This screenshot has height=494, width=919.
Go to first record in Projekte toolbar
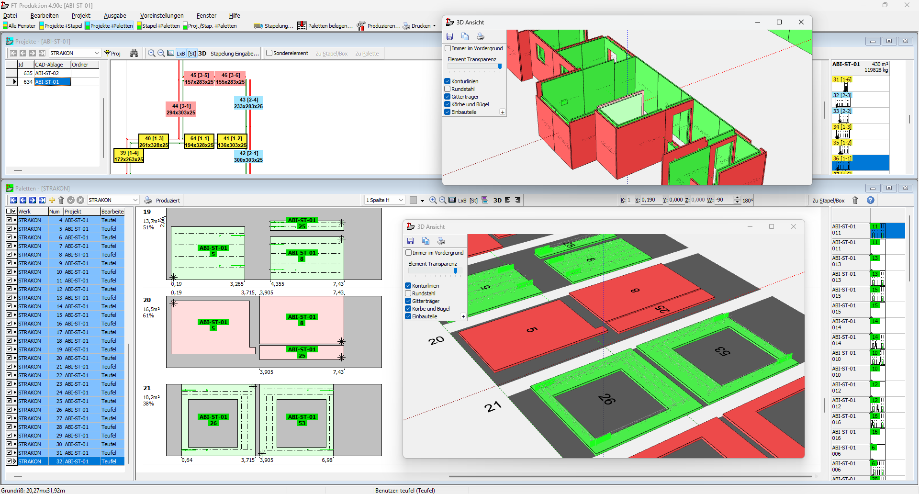click(13, 53)
